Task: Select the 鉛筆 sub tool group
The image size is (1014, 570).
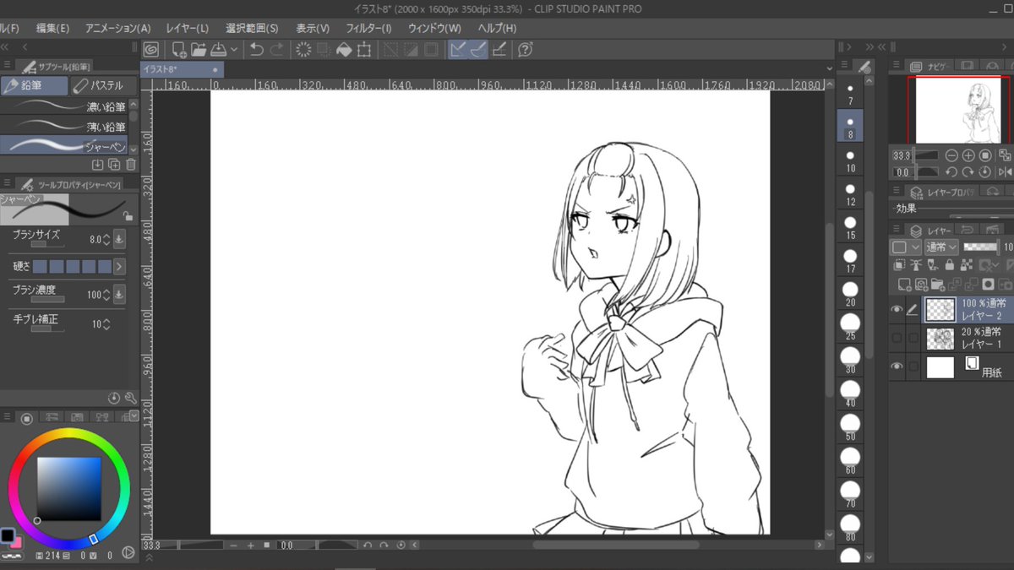Action: point(34,85)
